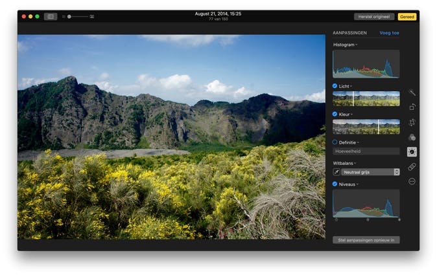Click the white point handle under Niveaus
The width and height of the screenshot is (437, 277).
tap(399, 219)
